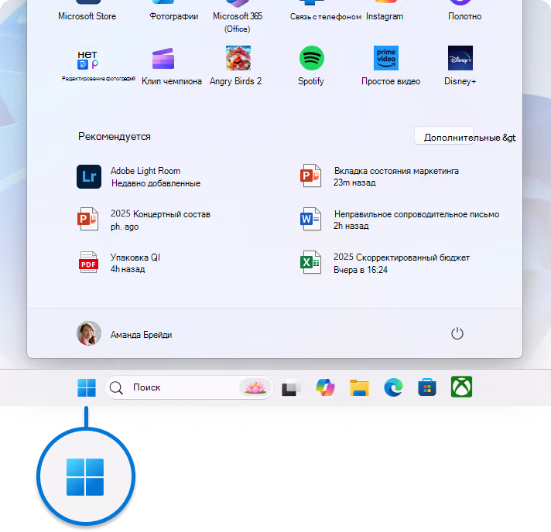Open the Prime Video app icon
This screenshot has height=532, width=551.
(x=386, y=58)
